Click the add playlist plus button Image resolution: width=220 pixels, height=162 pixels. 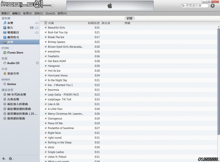4,159
